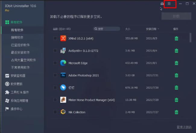Screen dimensions: 196x133
Task: Collapse the 所有软件 sidebar section header
Action: click(x=17, y=22)
